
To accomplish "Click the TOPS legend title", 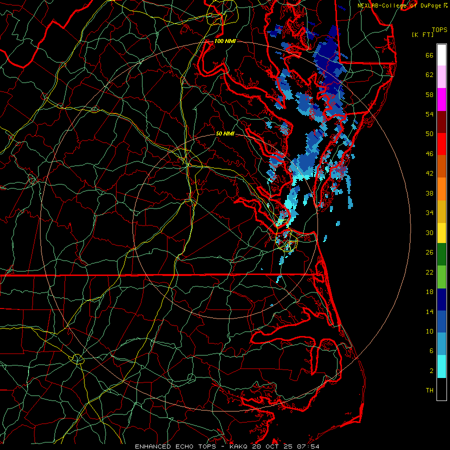I will tap(439, 30).
